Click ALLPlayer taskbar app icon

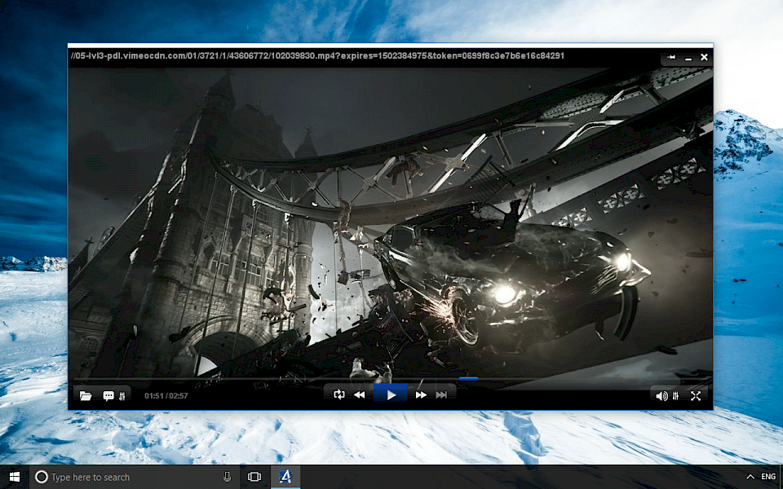(x=285, y=477)
